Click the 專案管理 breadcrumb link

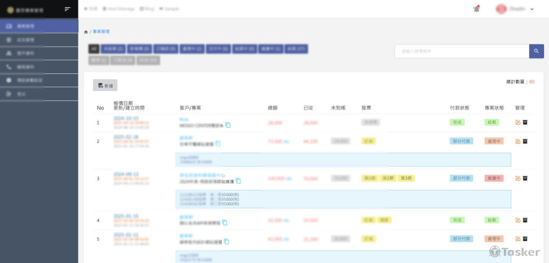click(x=101, y=32)
